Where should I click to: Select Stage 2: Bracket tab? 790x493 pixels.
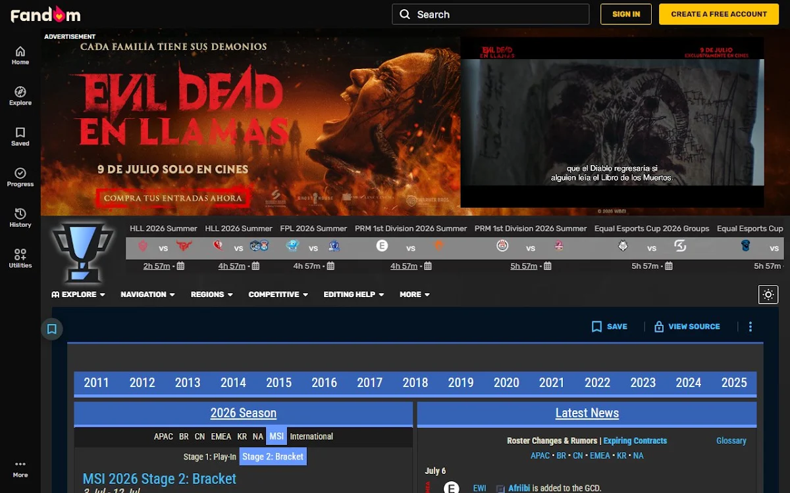[x=273, y=457]
